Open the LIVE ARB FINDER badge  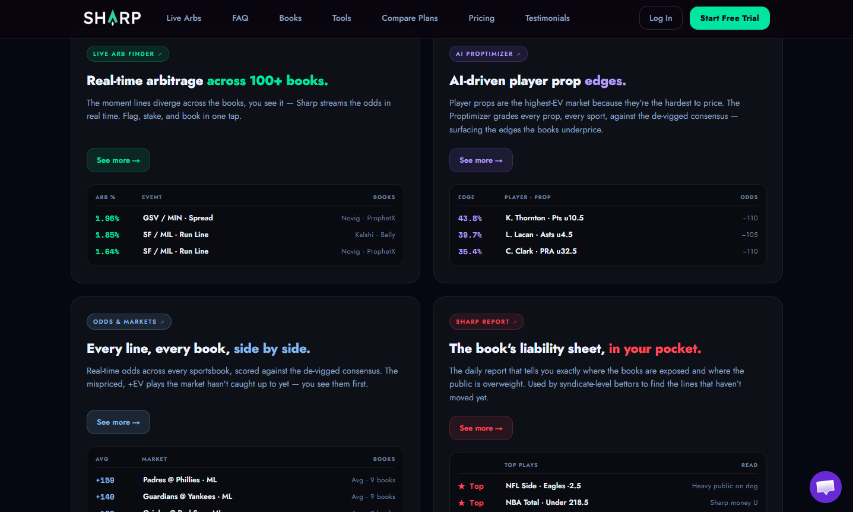[x=128, y=54]
